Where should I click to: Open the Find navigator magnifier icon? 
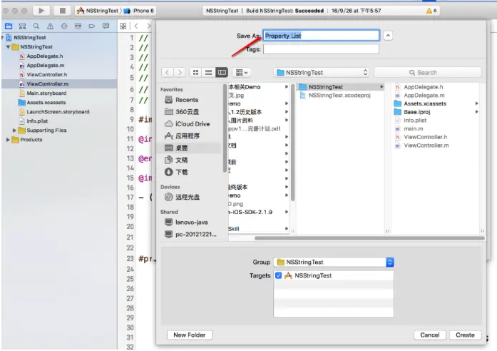point(36,26)
